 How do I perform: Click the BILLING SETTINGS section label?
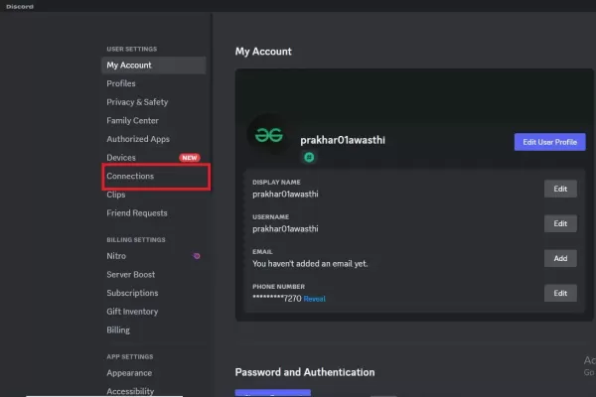click(x=136, y=240)
